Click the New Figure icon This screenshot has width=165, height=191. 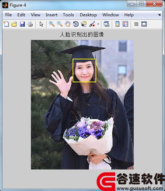click(x=6, y=24)
